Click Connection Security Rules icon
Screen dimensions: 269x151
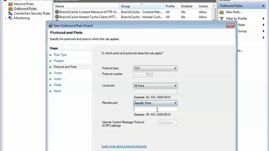[x=11, y=13]
